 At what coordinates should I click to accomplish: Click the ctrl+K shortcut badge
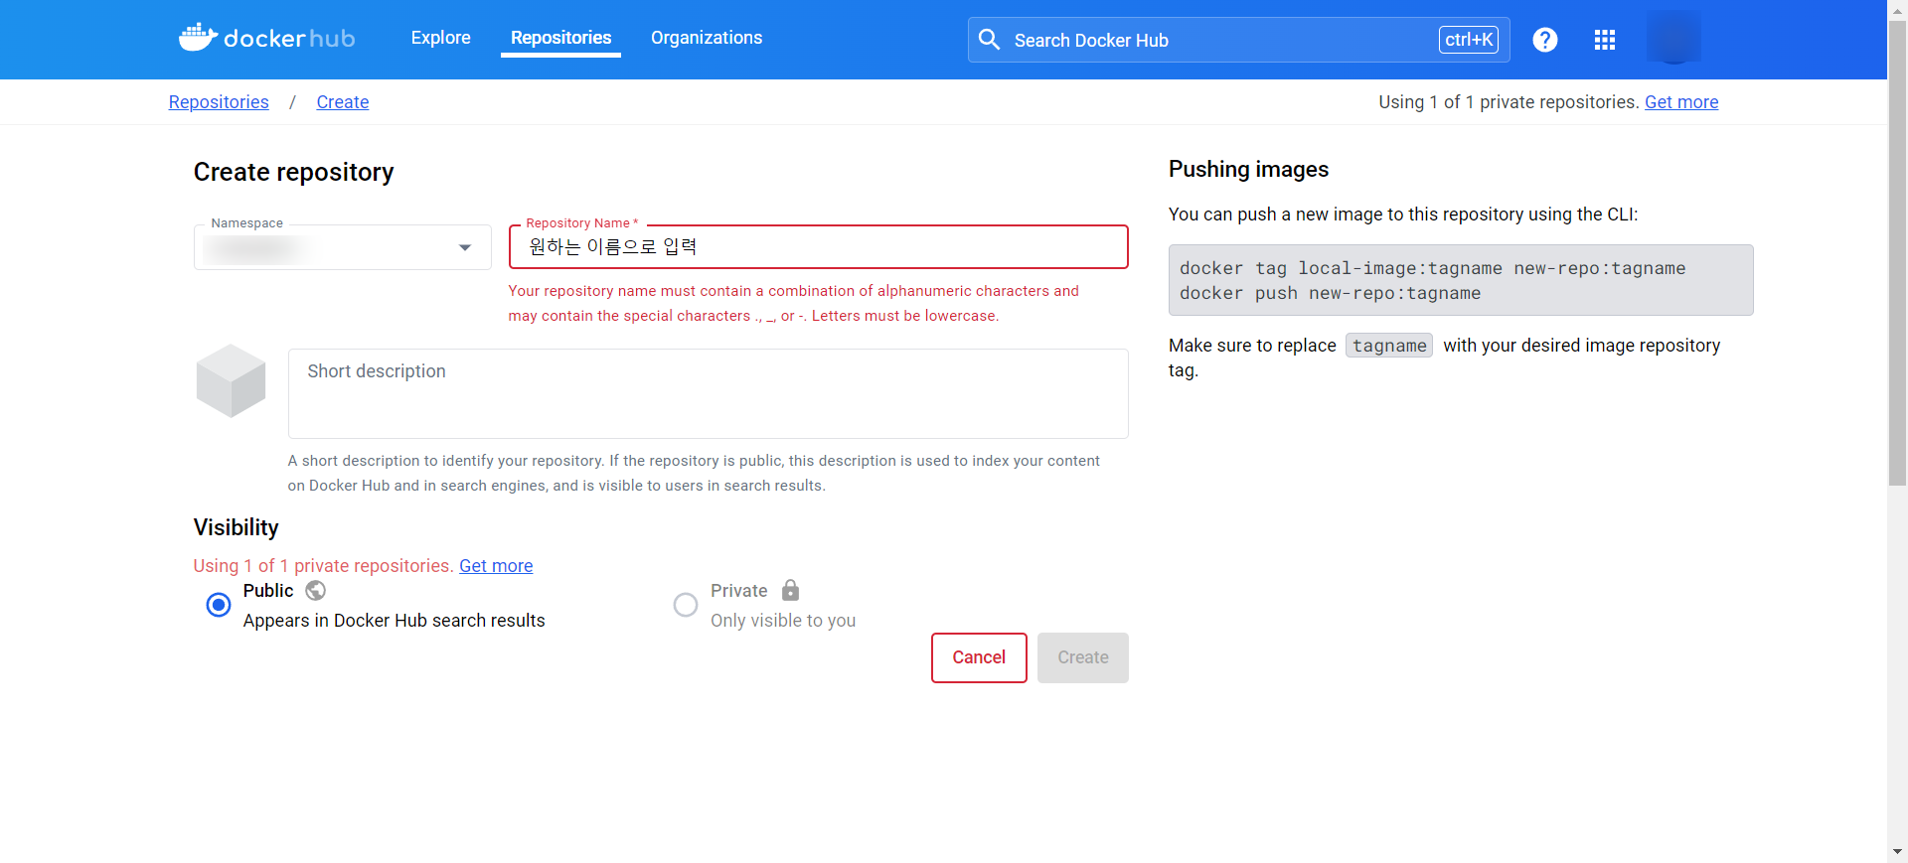click(1468, 40)
